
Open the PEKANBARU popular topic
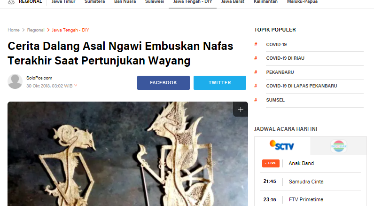point(280,72)
